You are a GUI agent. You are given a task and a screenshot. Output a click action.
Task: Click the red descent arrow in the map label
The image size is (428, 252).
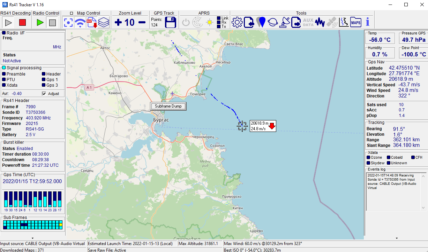(272, 126)
